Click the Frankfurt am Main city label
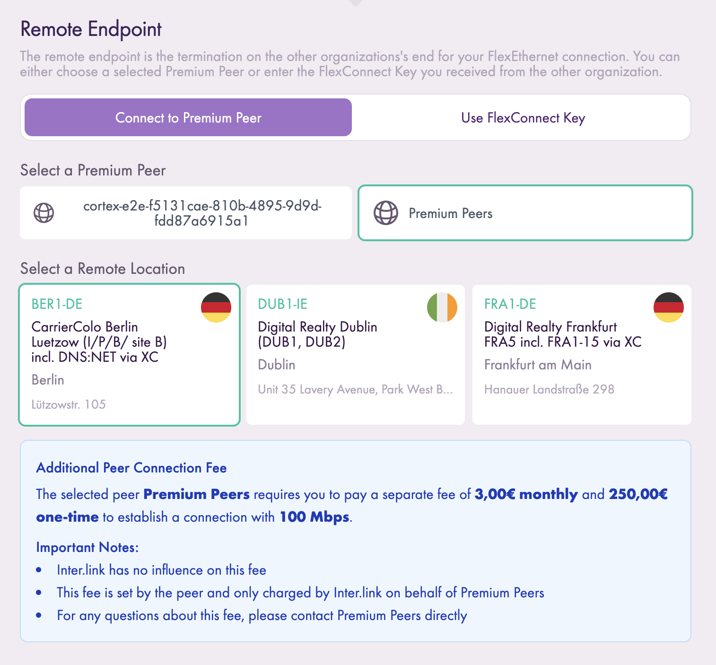 coord(538,365)
